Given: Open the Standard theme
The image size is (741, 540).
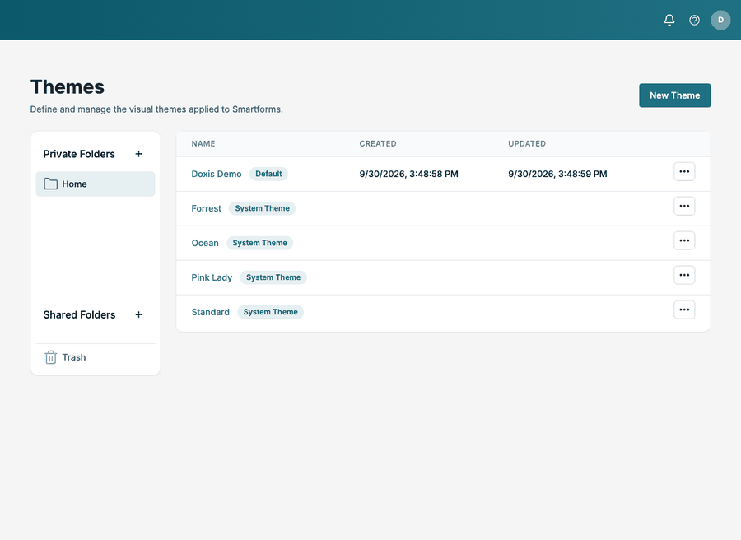Looking at the screenshot, I should tap(210, 312).
